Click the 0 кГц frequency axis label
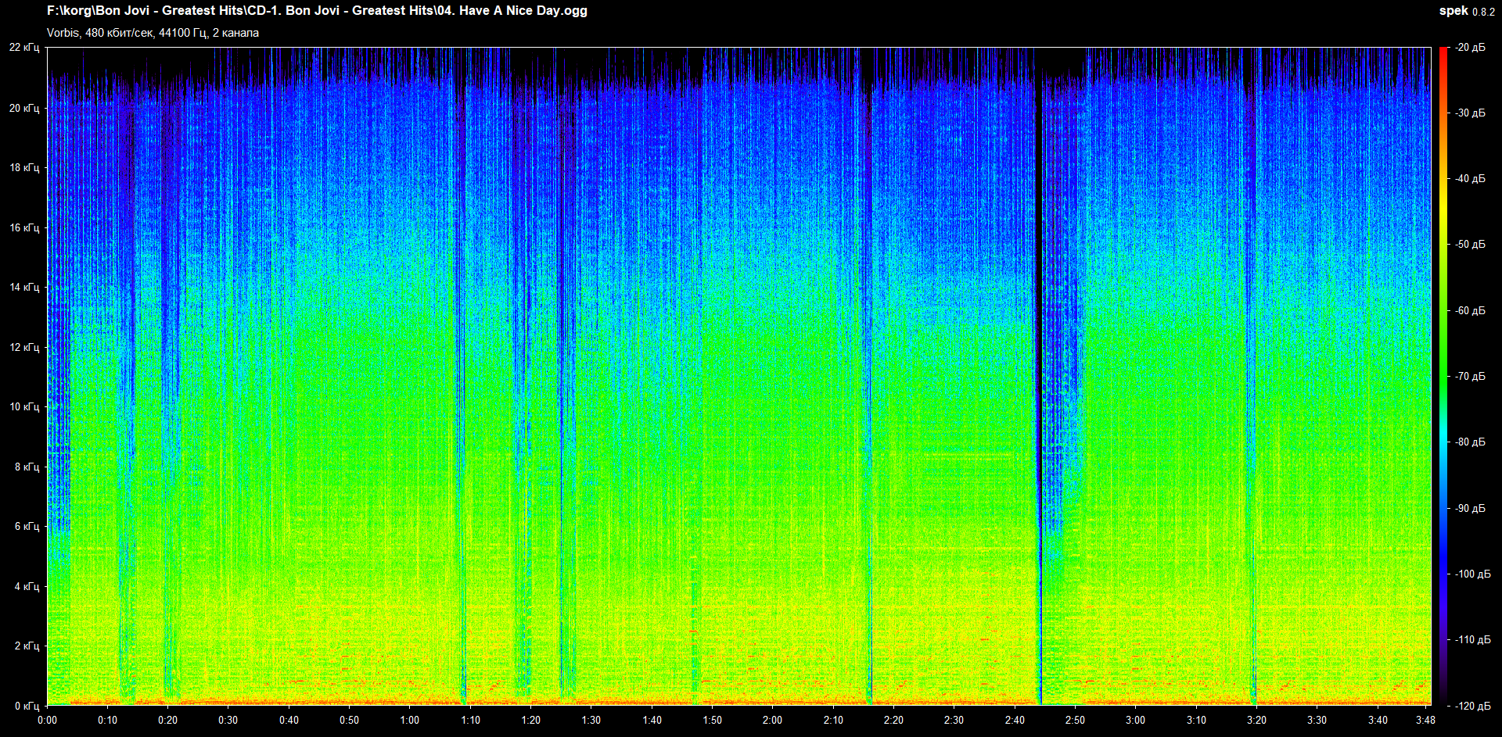 coord(27,706)
